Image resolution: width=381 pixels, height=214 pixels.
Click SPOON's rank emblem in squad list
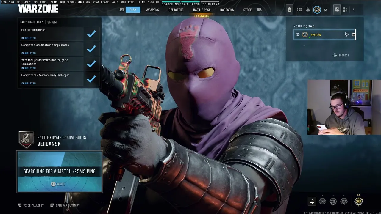[x=305, y=34]
